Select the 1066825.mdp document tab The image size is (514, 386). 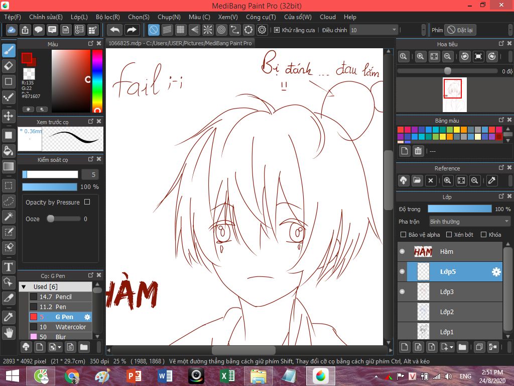(180, 43)
